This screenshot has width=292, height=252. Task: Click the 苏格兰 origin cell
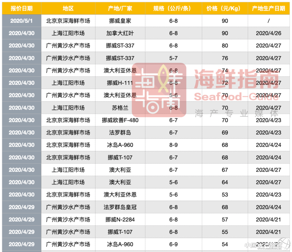(120, 108)
